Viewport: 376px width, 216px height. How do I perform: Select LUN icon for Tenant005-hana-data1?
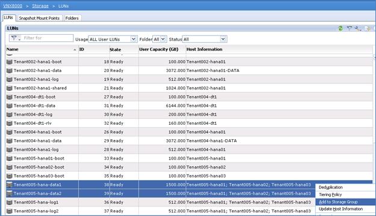(10, 185)
